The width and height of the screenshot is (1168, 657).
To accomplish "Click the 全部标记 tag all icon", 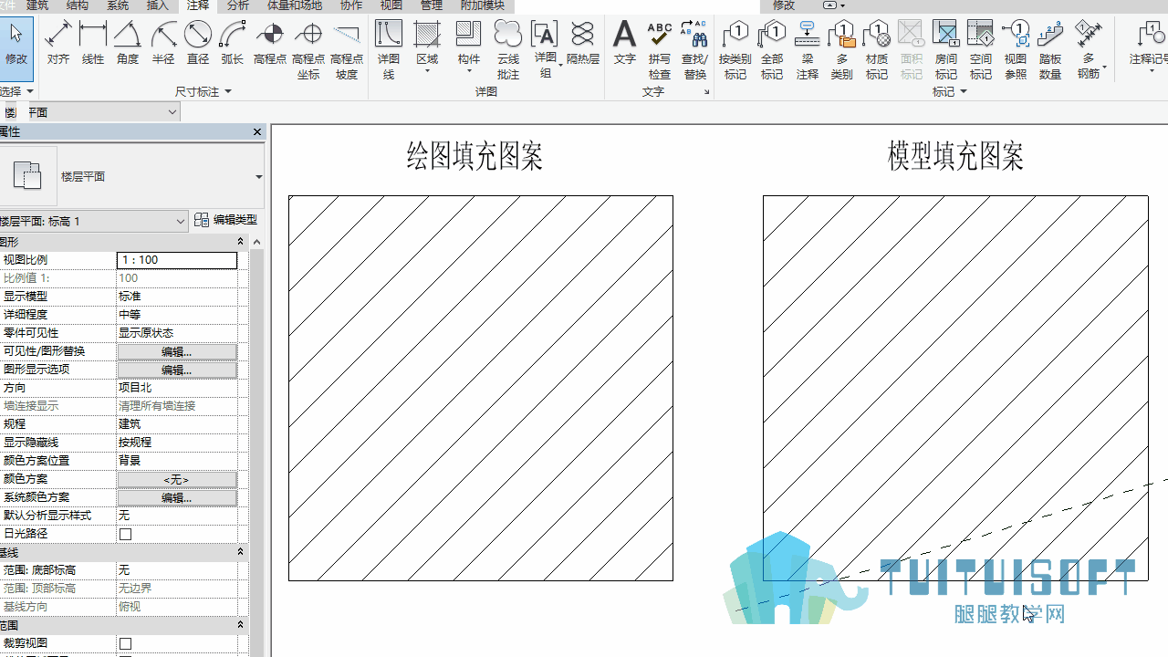I will (772, 50).
